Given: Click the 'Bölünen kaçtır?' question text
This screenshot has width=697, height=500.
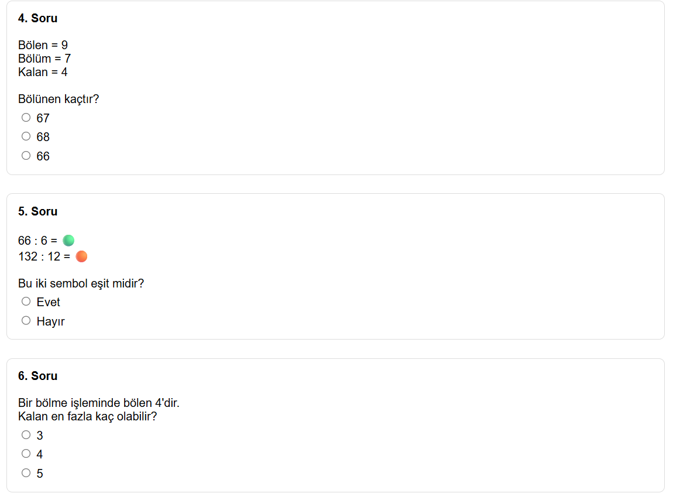Looking at the screenshot, I should [59, 99].
